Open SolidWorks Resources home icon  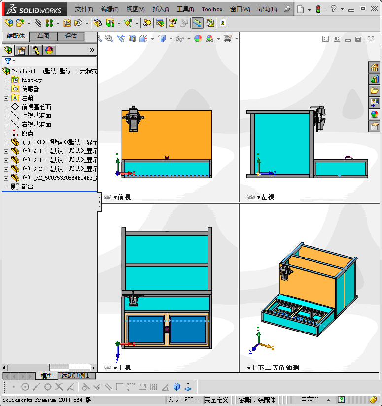(x=374, y=67)
